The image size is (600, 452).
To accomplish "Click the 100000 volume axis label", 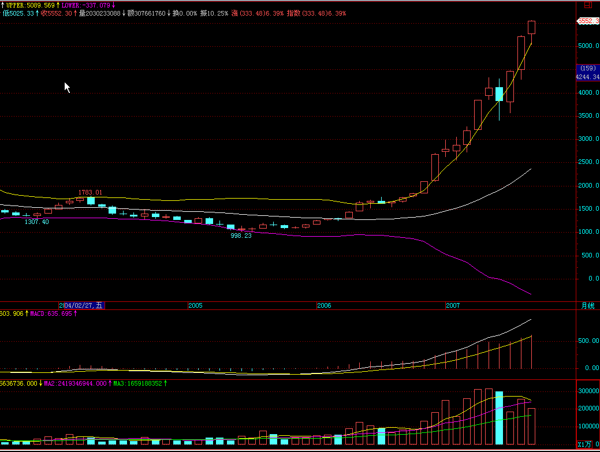I will click(588, 427).
